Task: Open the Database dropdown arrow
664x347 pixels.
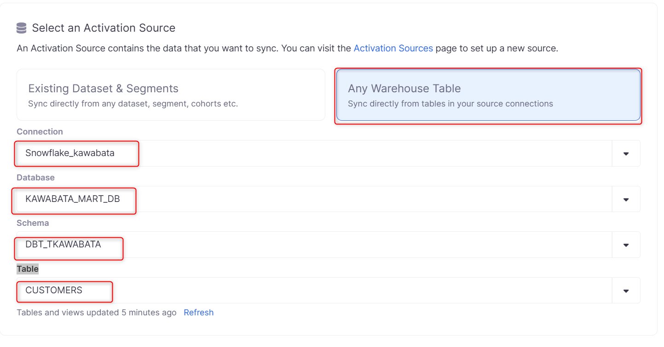Action: point(626,200)
